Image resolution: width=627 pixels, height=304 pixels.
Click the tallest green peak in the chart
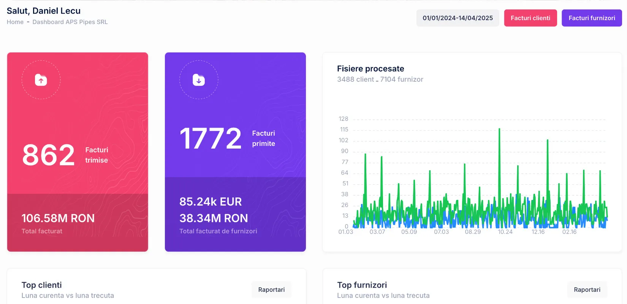(x=499, y=130)
